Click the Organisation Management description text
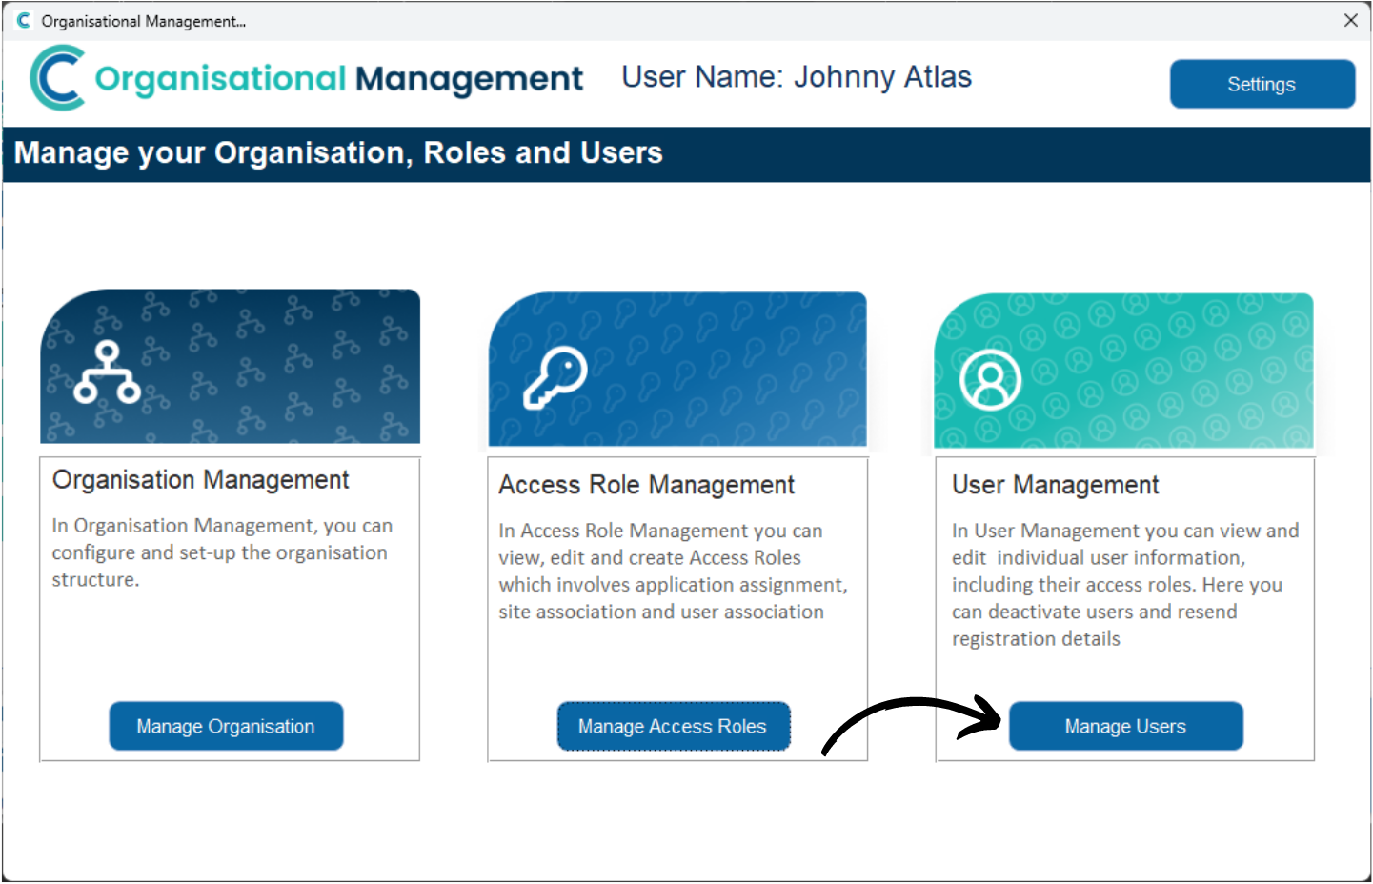1373x884 pixels. pos(222,552)
